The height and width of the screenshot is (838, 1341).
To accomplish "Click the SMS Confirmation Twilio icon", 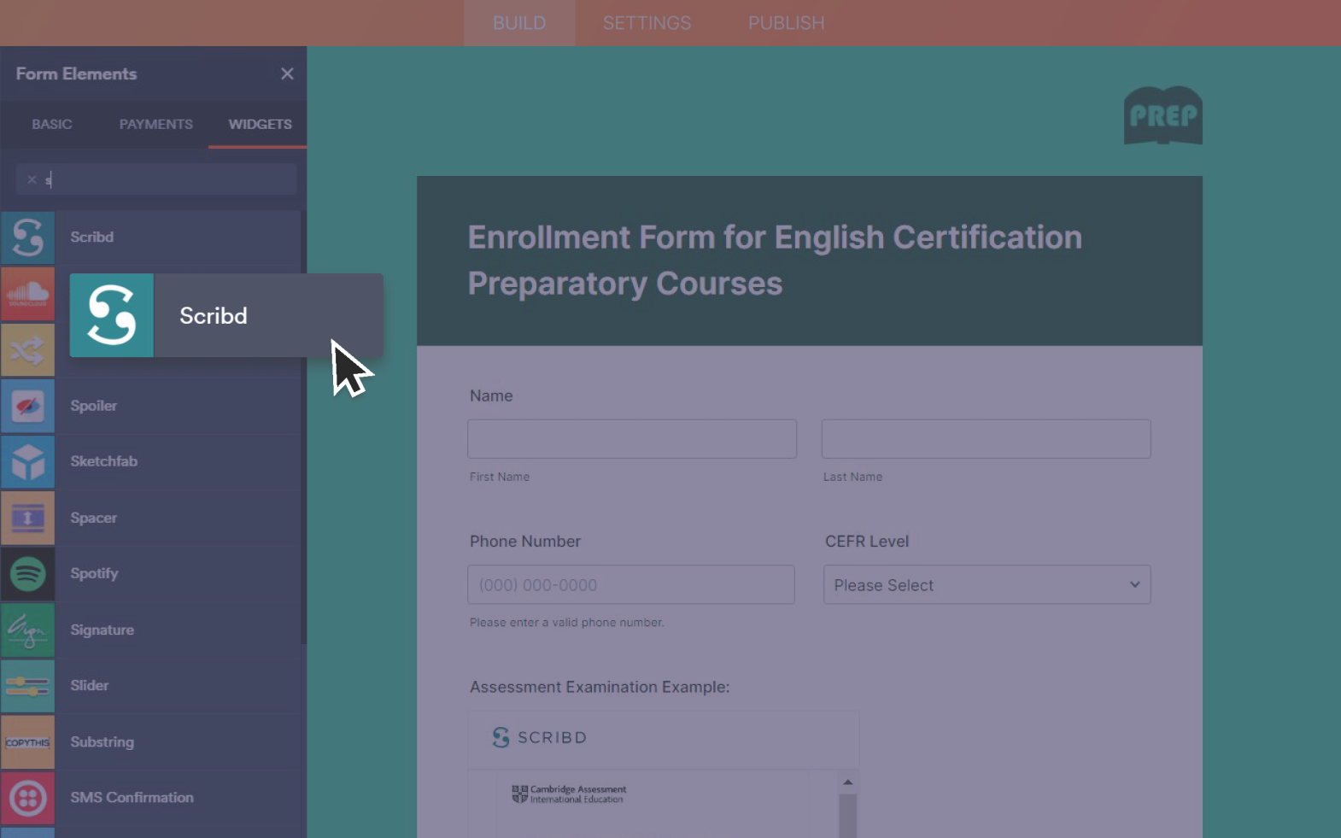I will click(28, 798).
